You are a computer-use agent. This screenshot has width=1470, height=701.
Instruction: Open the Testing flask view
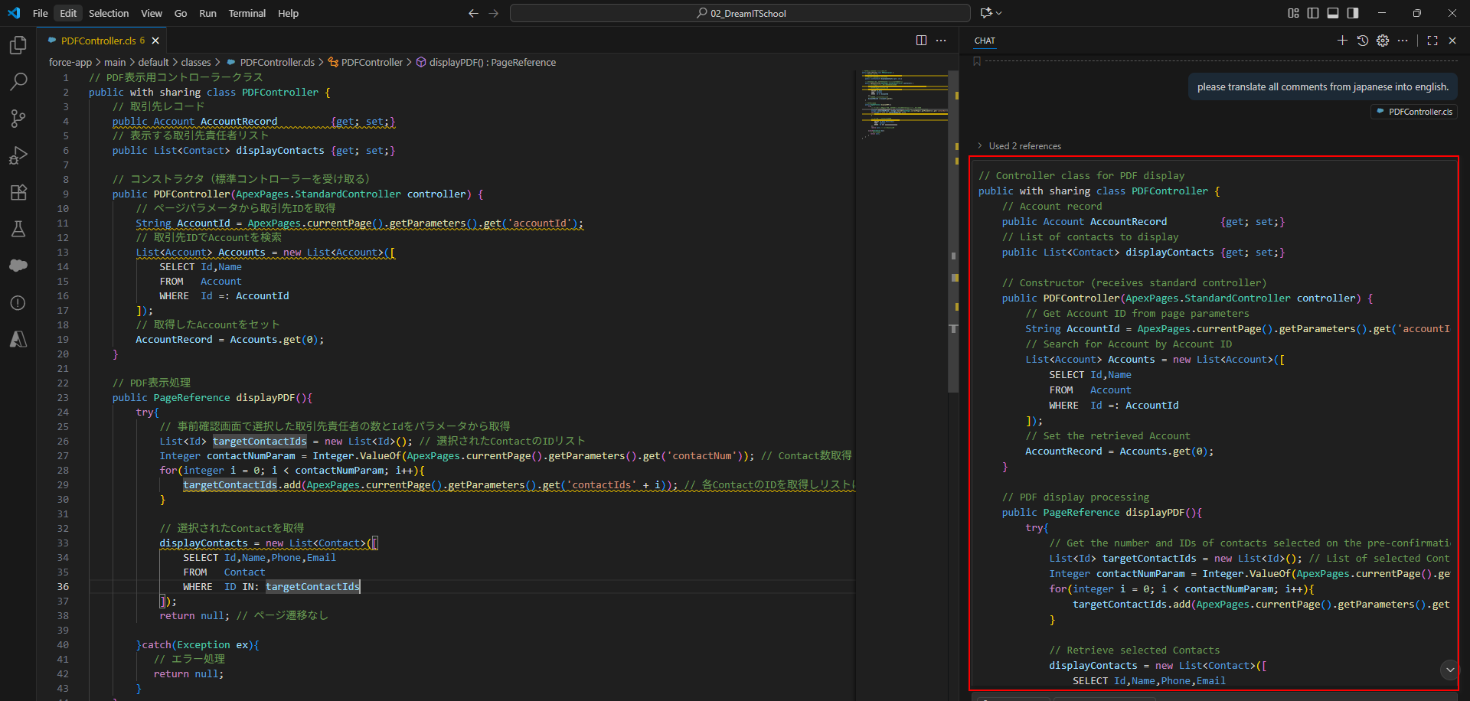point(18,229)
